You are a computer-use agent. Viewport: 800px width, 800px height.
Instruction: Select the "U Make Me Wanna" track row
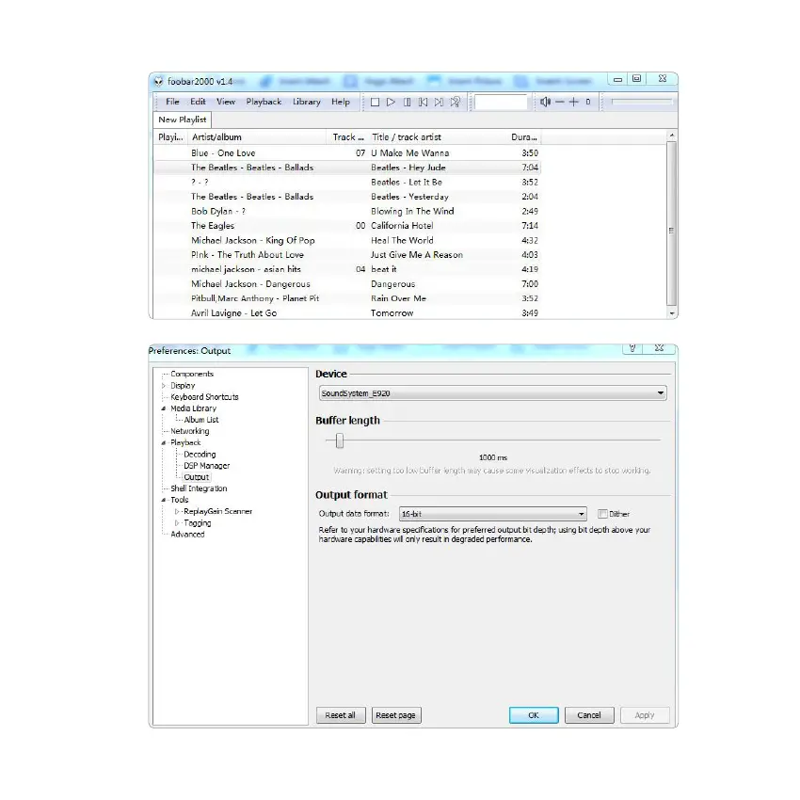pos(347,153)
